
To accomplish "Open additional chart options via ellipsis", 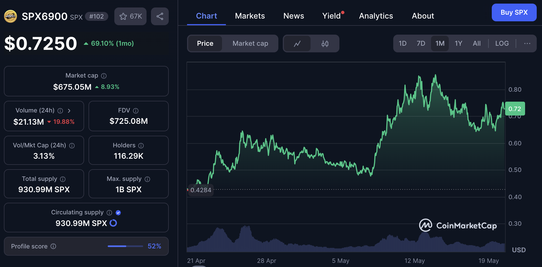I will (x=527, y=43).
